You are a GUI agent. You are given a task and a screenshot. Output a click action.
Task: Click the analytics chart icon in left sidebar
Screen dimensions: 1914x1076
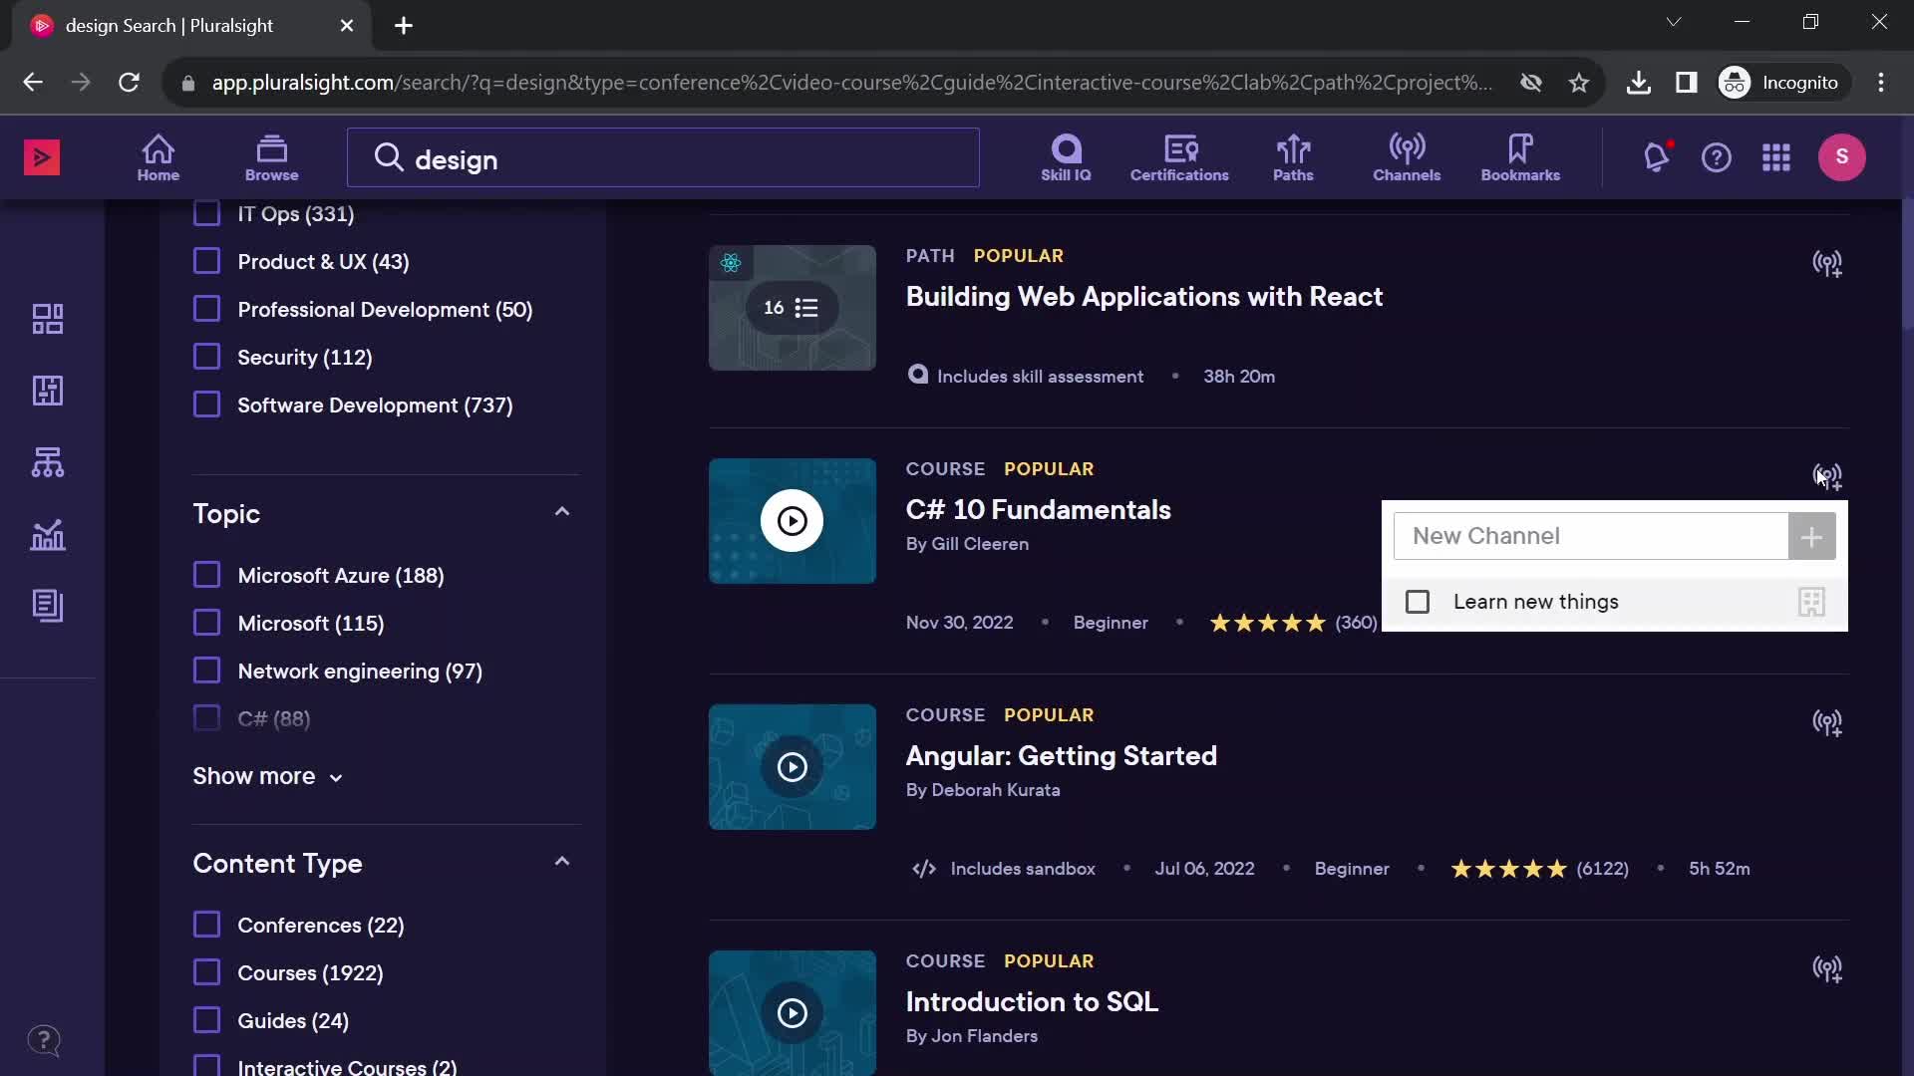(48, 535)
